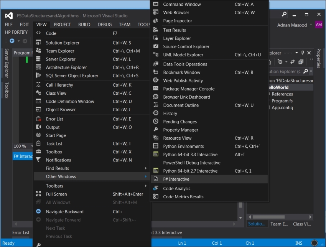Screen dimensions: 326x247
Task: Click the Solution Explorer horizontal scrollbar thumb
Action: coord(268,217)
